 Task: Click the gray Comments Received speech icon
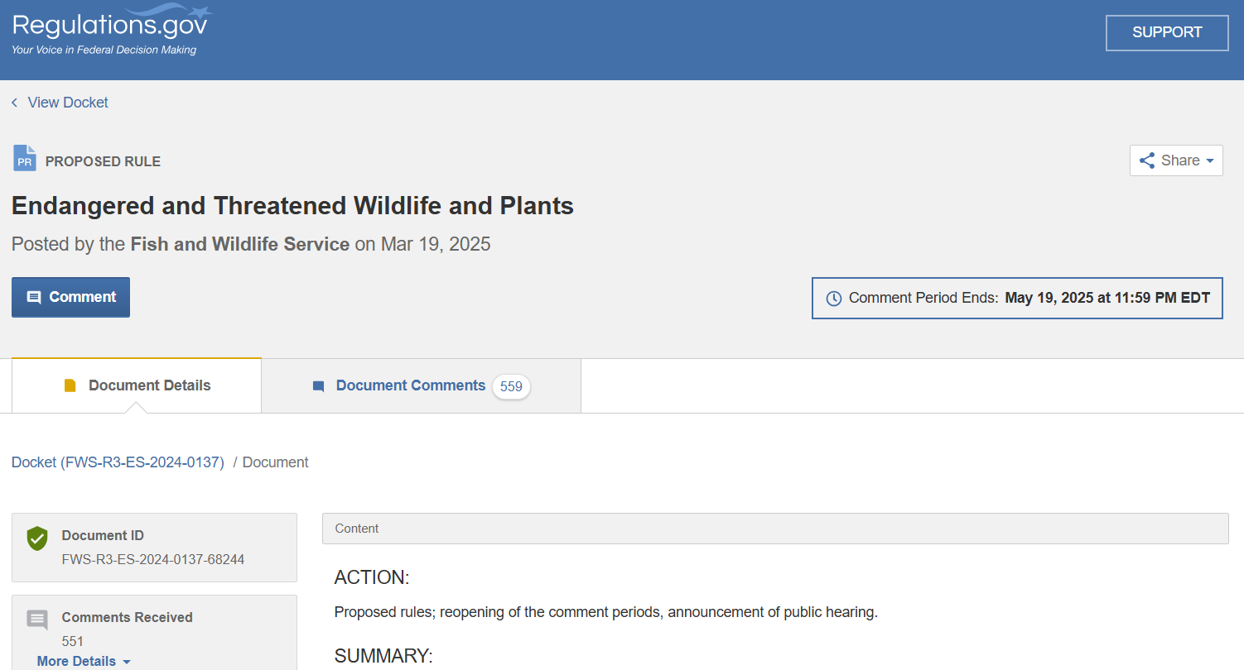coord(37,619)
